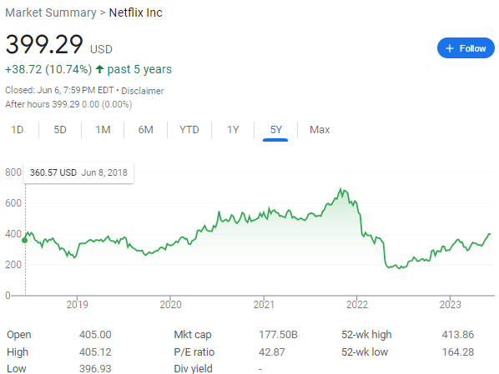This screenshot has height=374, width=499.
Task: Switch to the 5D range tab
Action: 60,130
